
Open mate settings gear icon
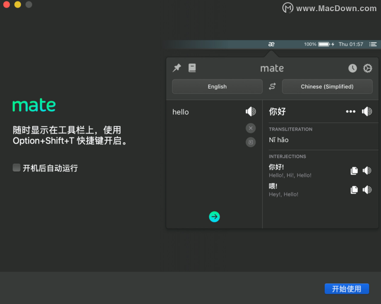[x=368, y=68]
